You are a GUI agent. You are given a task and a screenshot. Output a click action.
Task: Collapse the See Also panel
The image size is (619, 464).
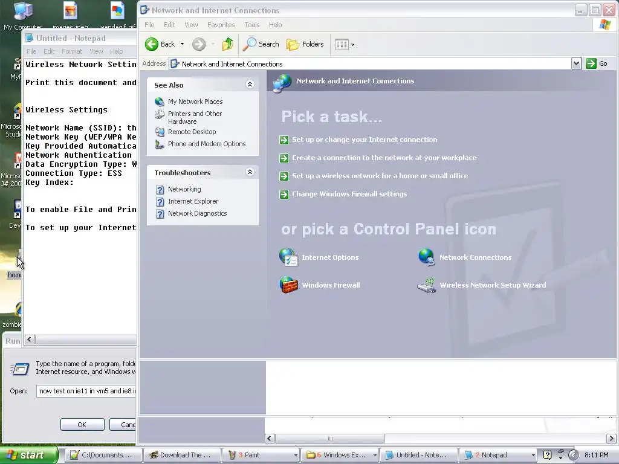point(250,85)
